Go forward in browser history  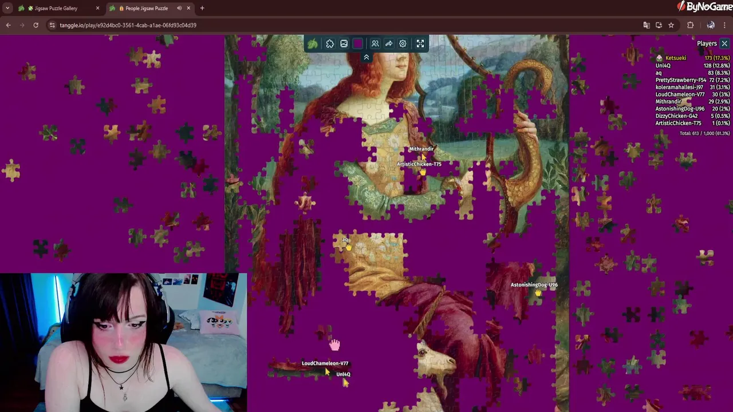tap(22, 25)
